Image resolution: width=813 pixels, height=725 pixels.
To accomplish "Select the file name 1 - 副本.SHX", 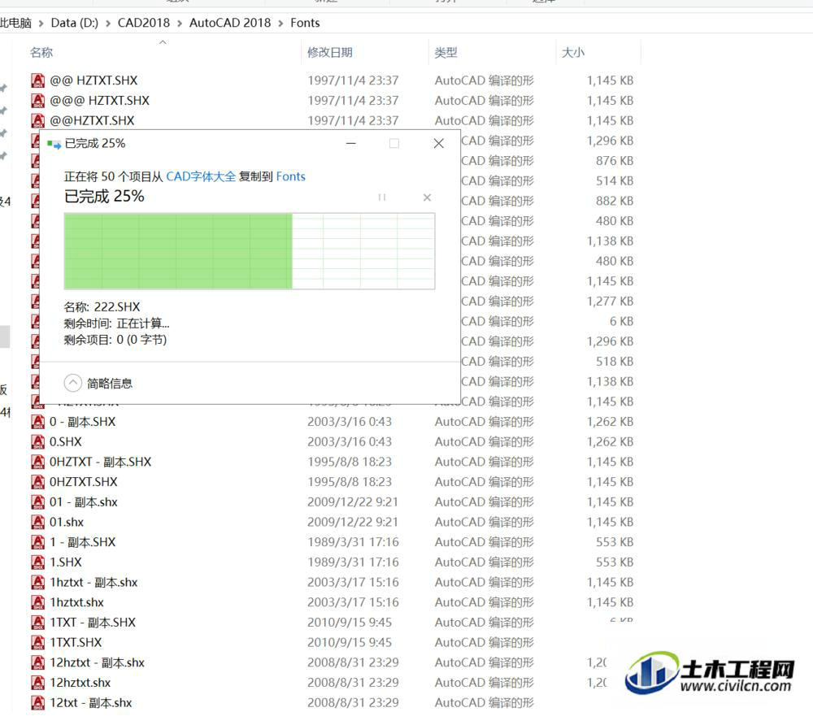I will click(x=82, y=542).
